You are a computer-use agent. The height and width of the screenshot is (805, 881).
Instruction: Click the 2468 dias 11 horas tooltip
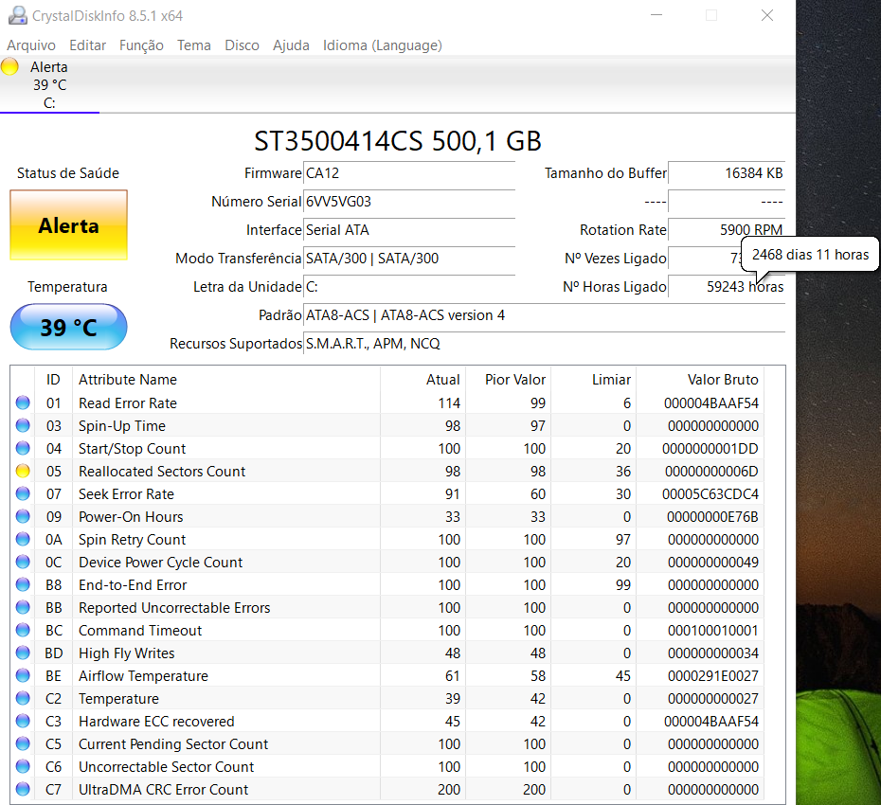[x=810, y=255]
